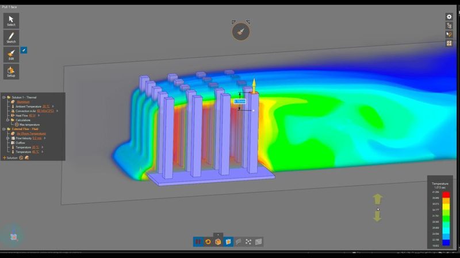460x258 pixels.
Task: Edit the Convection in Air value link
Action: coord(45,111)
